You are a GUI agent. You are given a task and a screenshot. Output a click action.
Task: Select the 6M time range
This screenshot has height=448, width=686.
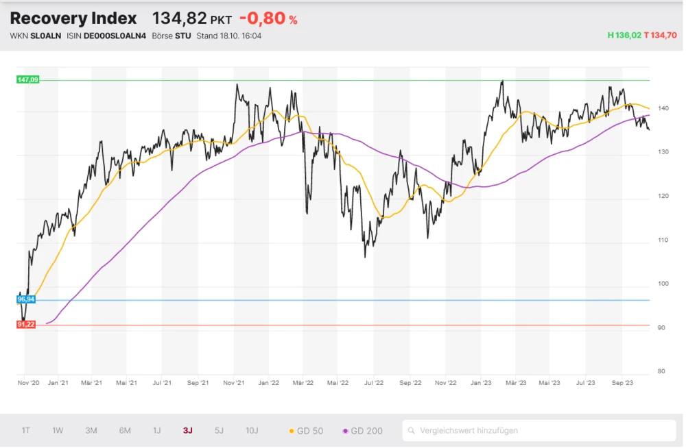point(125,431)
